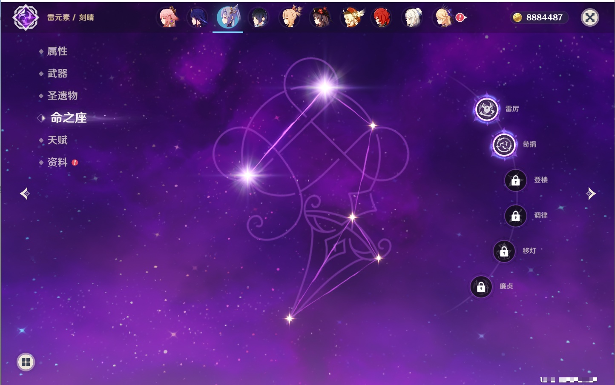This screenshot has height=385, width=615.
Task: Click the Mora coin icon
Action: 517,17
